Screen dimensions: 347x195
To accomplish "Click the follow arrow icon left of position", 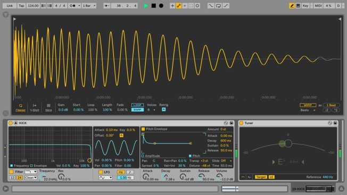I will click(107, 6).
